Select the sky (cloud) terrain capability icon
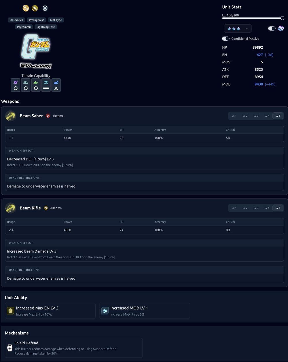 tap(26, 85)
